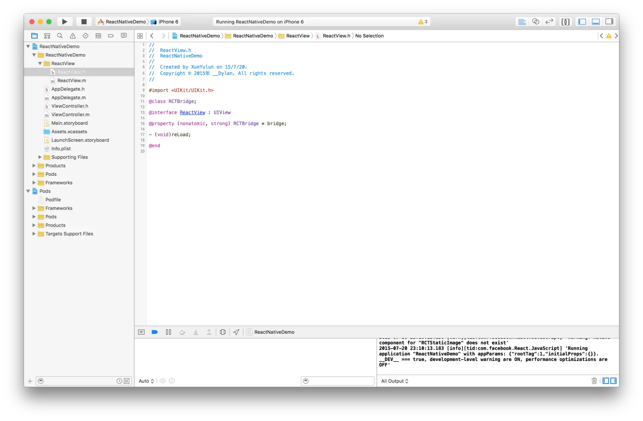
Task: Expand the Products folder under ReactNativeDemo
Action: click(34, 166)
